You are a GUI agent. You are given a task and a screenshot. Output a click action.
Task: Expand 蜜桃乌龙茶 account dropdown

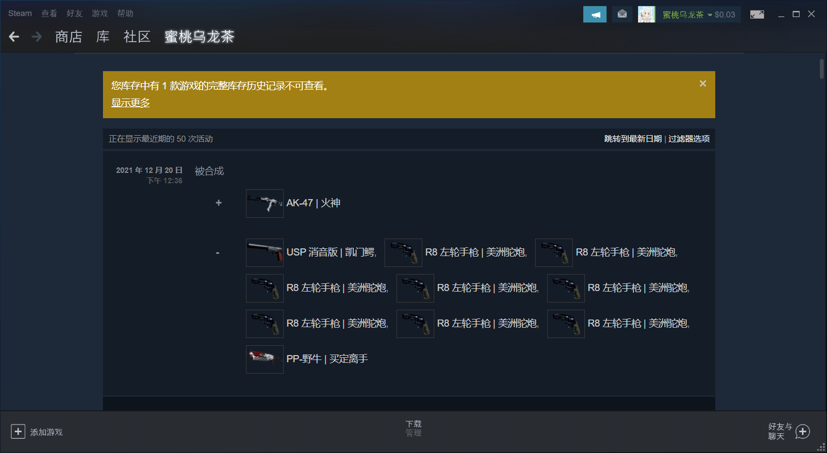(x=710, y=15)
